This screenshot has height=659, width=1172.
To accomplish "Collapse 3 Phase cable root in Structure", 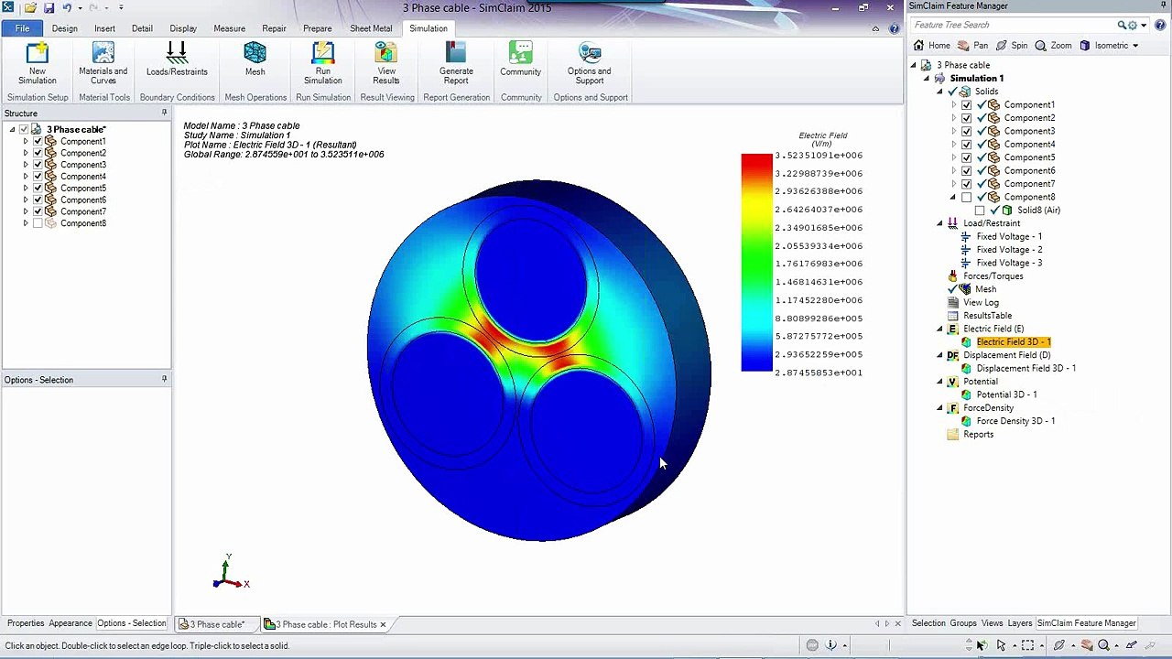I will coord(12,129).
